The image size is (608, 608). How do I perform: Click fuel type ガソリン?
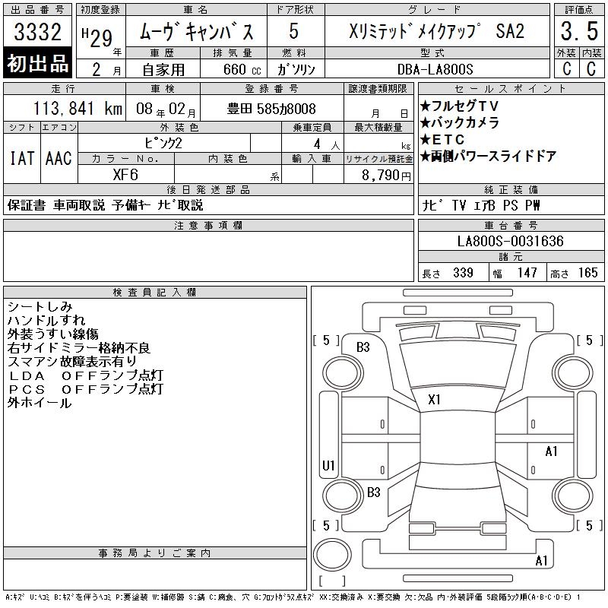tap(296, 69)
